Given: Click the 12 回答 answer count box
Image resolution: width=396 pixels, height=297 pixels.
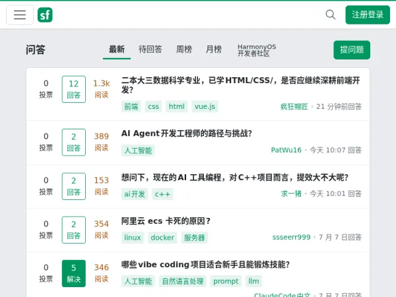Looking at the screenshot, I should coord(74,89).
